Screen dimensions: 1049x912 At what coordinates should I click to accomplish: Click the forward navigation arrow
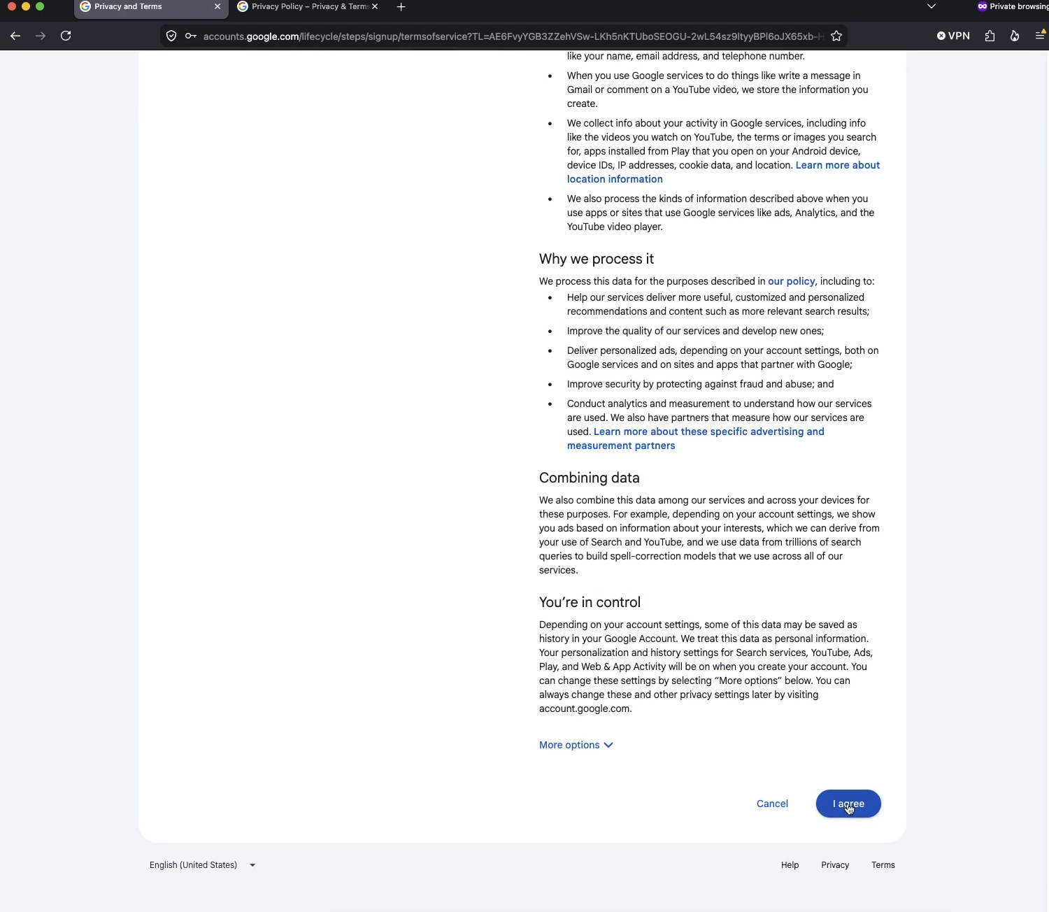point(41,36)
